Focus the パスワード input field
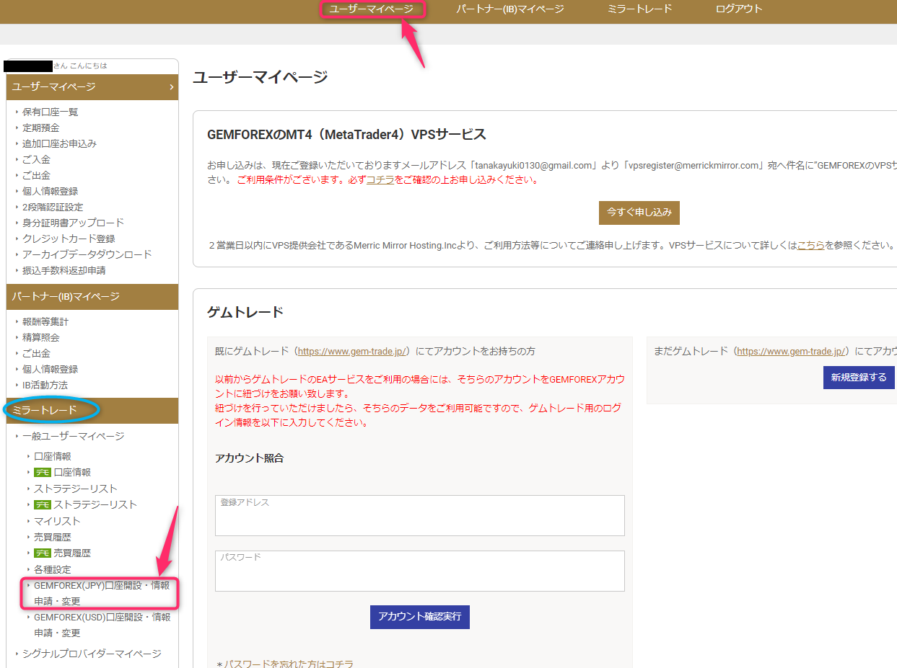 (x=420, y=571)
